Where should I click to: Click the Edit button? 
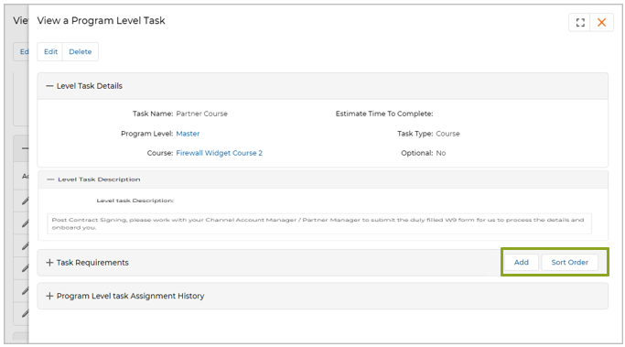(50, 52)
